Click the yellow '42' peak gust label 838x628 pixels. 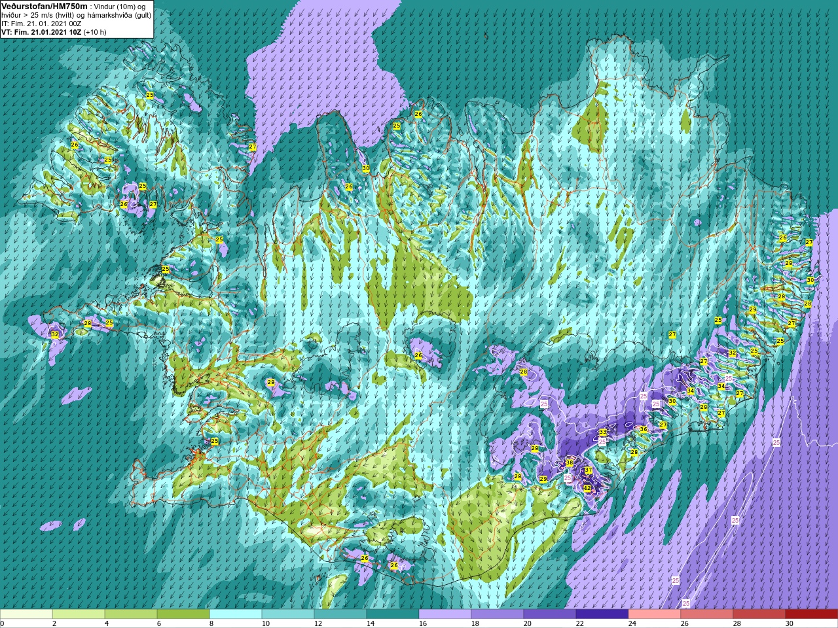587,488
